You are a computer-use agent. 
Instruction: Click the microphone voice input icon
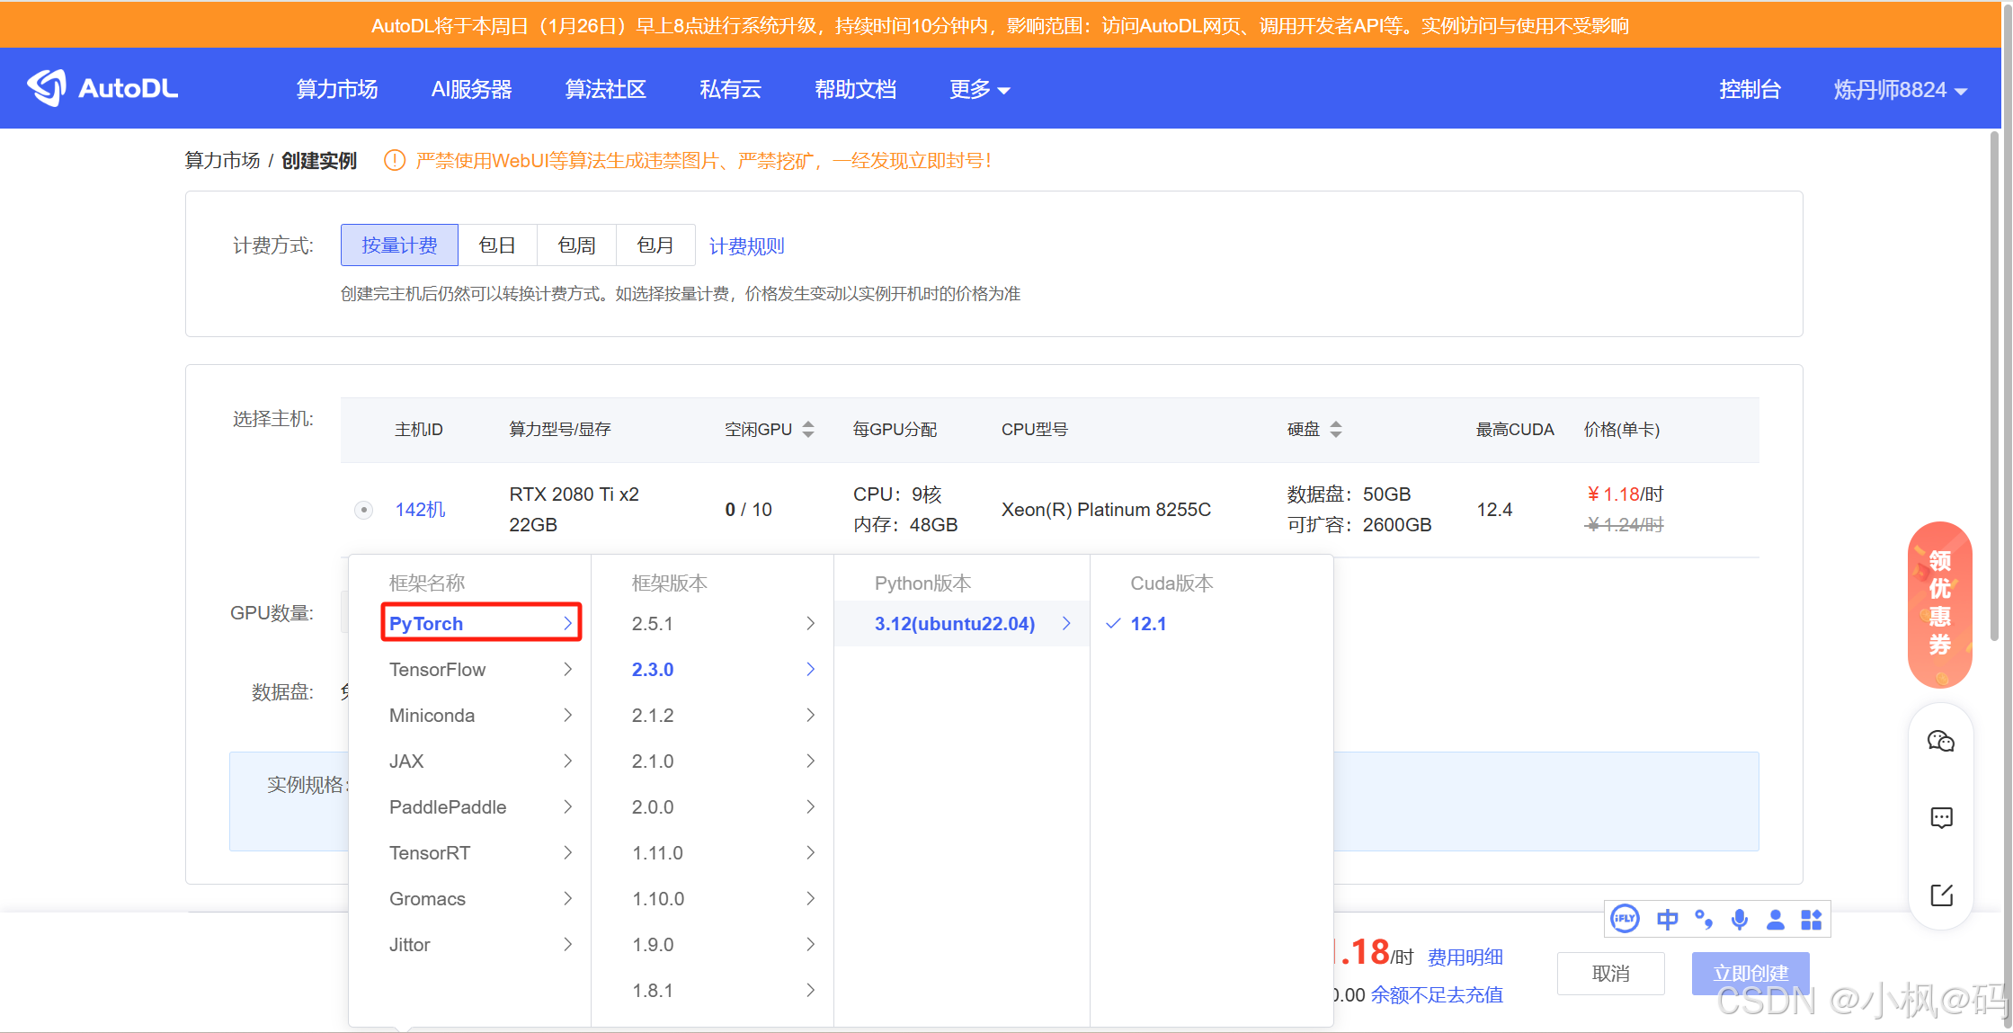click(x=1740, y=919)
